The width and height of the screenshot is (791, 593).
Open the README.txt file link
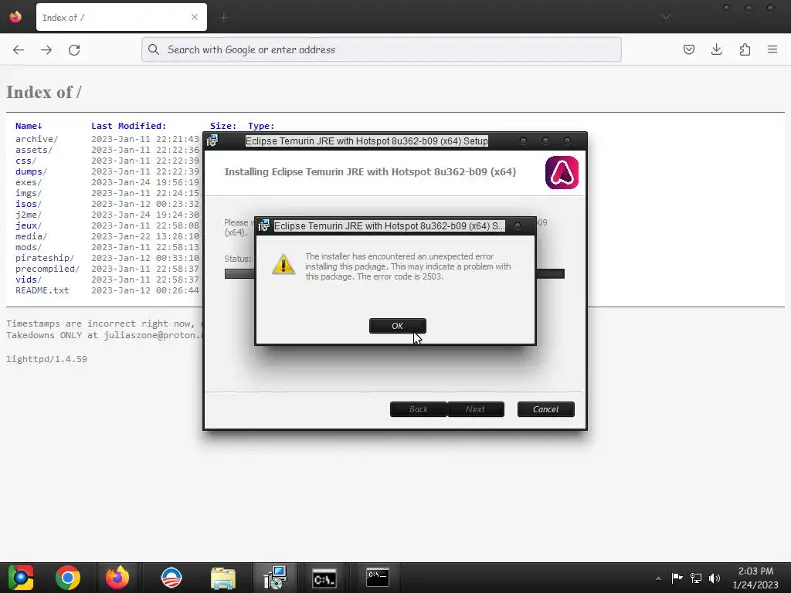pyautogui.click(x=42, y=290)
